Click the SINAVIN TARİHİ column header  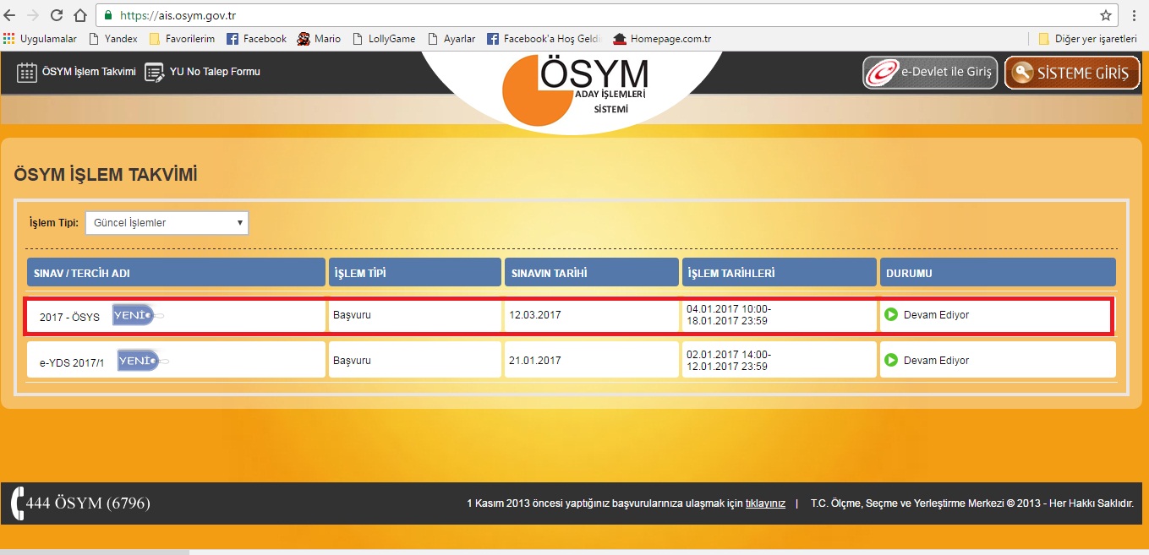coord(591,273)
